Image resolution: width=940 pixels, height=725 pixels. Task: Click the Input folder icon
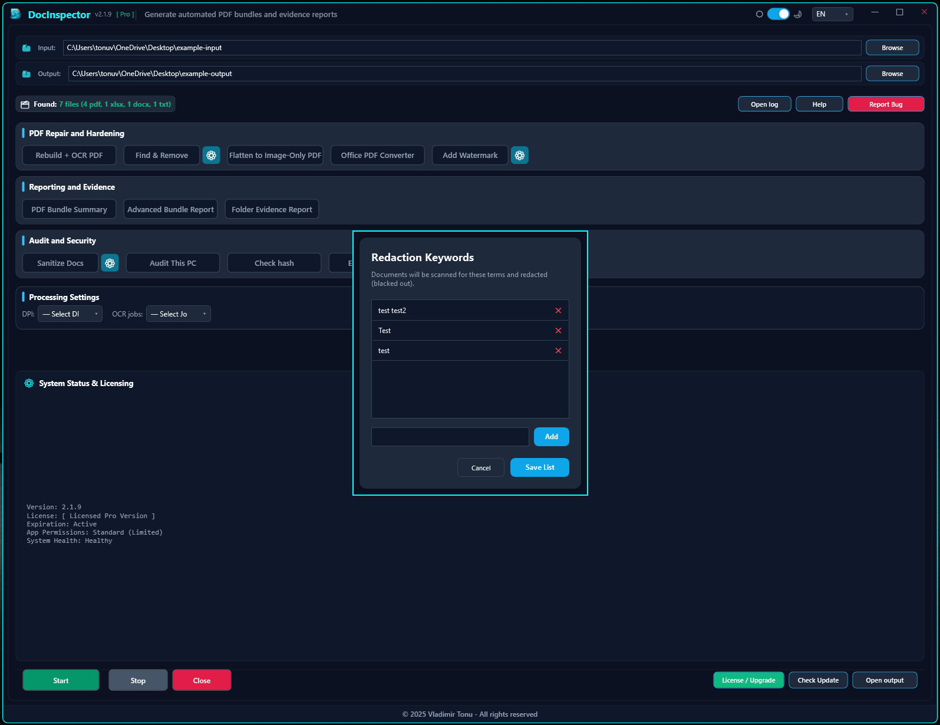[27, 48]
